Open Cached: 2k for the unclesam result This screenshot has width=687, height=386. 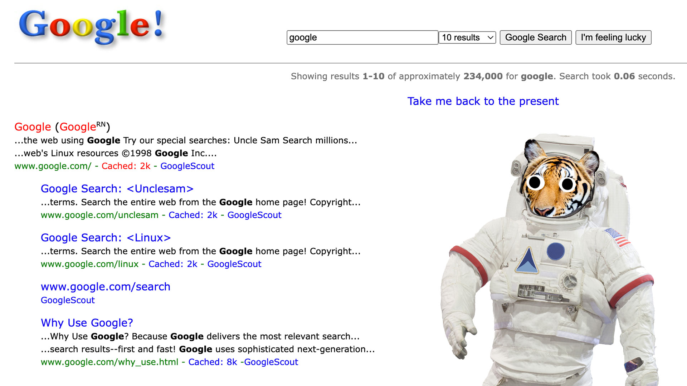(193, 215)
